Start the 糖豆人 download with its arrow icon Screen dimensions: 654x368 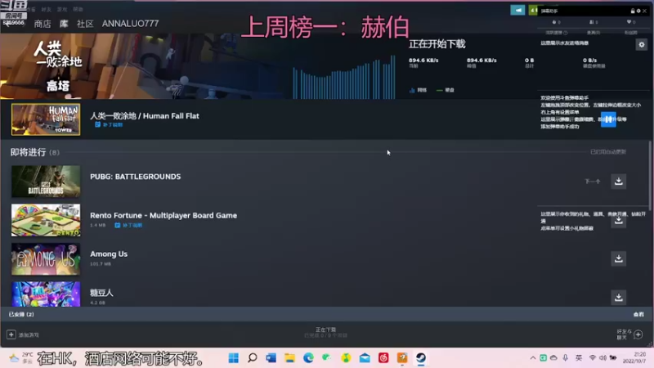pyautogui.click(x=619, y=297)
